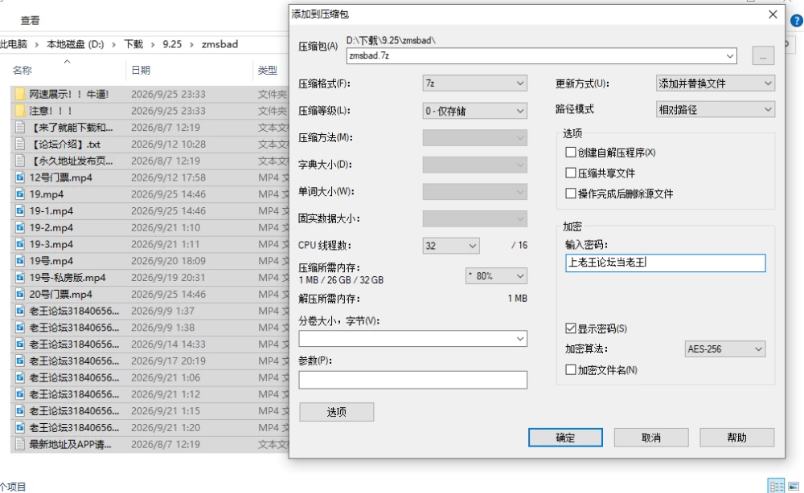Click the 注意!!! folder icon
804x493 pixels.
coord(20,111)
